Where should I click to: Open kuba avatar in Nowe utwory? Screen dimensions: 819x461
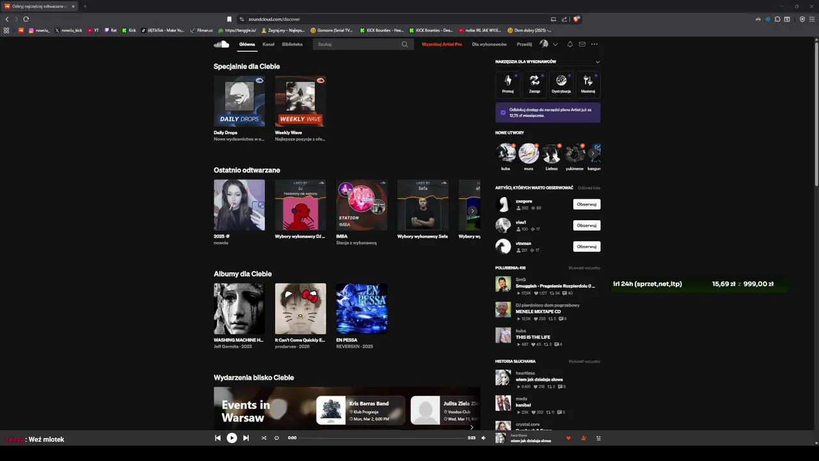tap(505, 153)
